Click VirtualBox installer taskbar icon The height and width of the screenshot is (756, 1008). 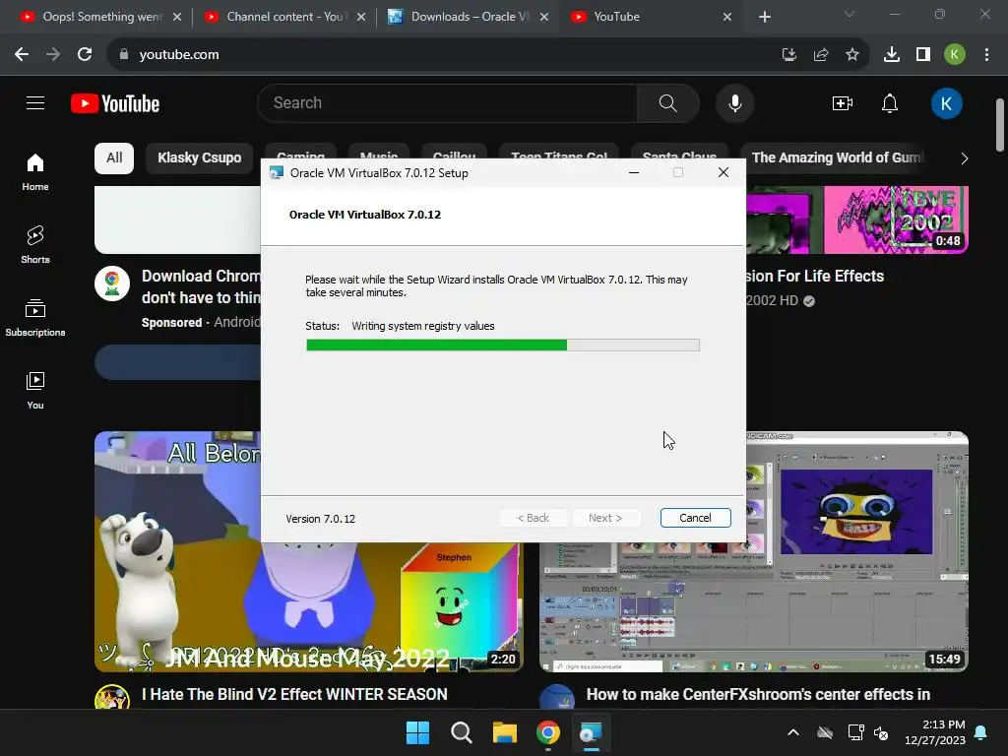[x=591, y=732]
